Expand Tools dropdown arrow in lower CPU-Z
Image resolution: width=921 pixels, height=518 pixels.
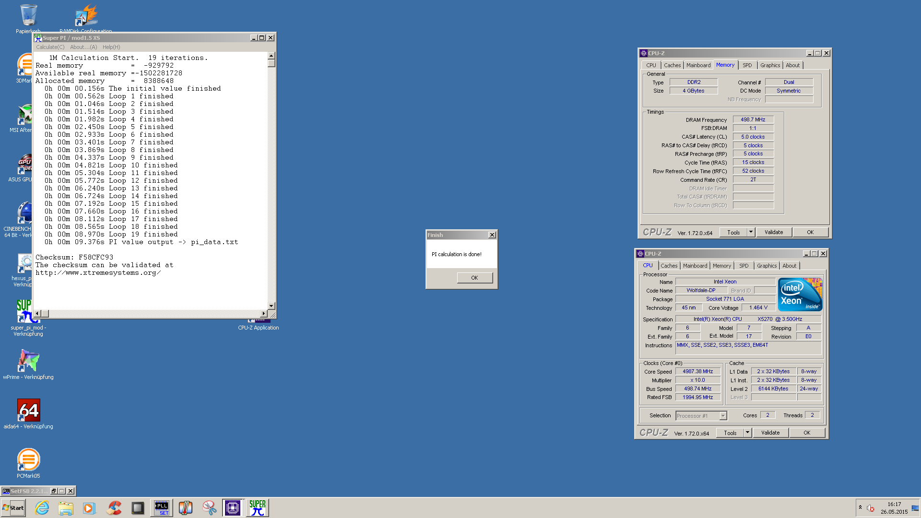[x=747, y=433]
